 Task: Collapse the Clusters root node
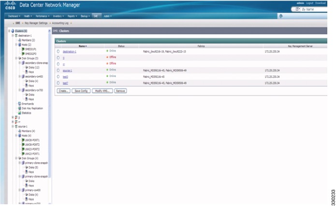(9, 31)
